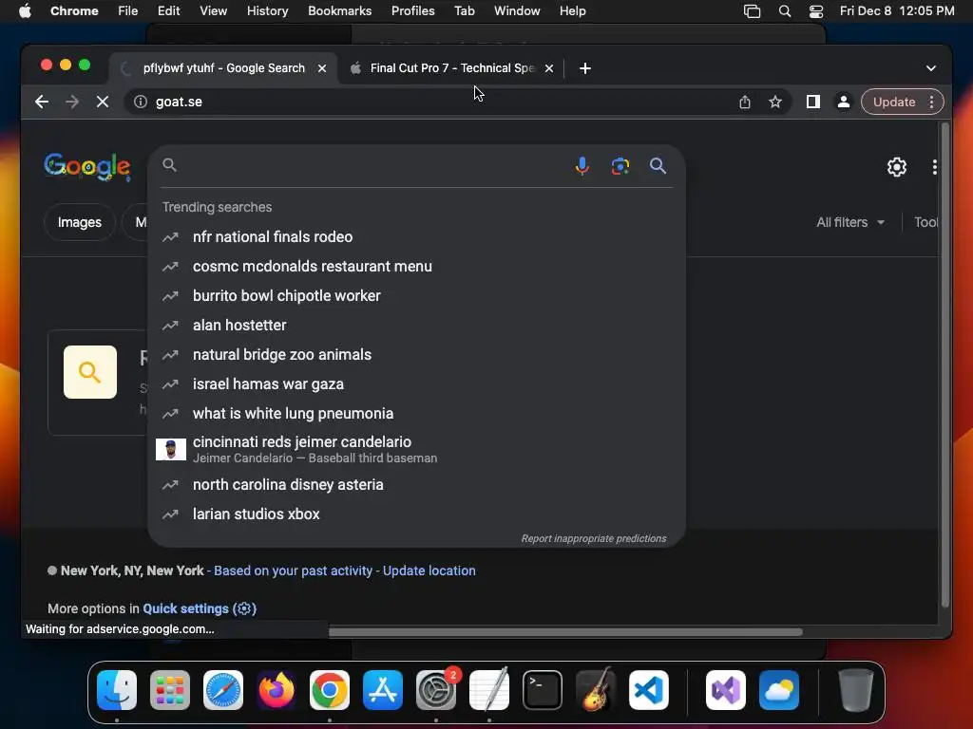Select cincinnati reds jeimer candelario suggestion
Viewport: 973px width, 729px height.
click(x=416, y=449)
